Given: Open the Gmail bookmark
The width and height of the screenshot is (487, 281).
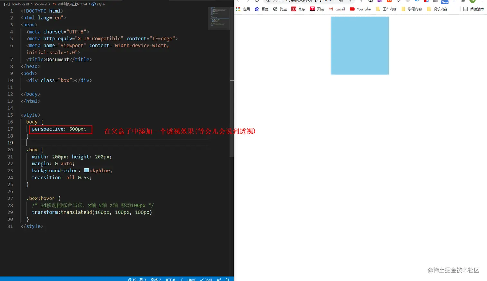Looking at the screenshot, I should tap(337, 9).
